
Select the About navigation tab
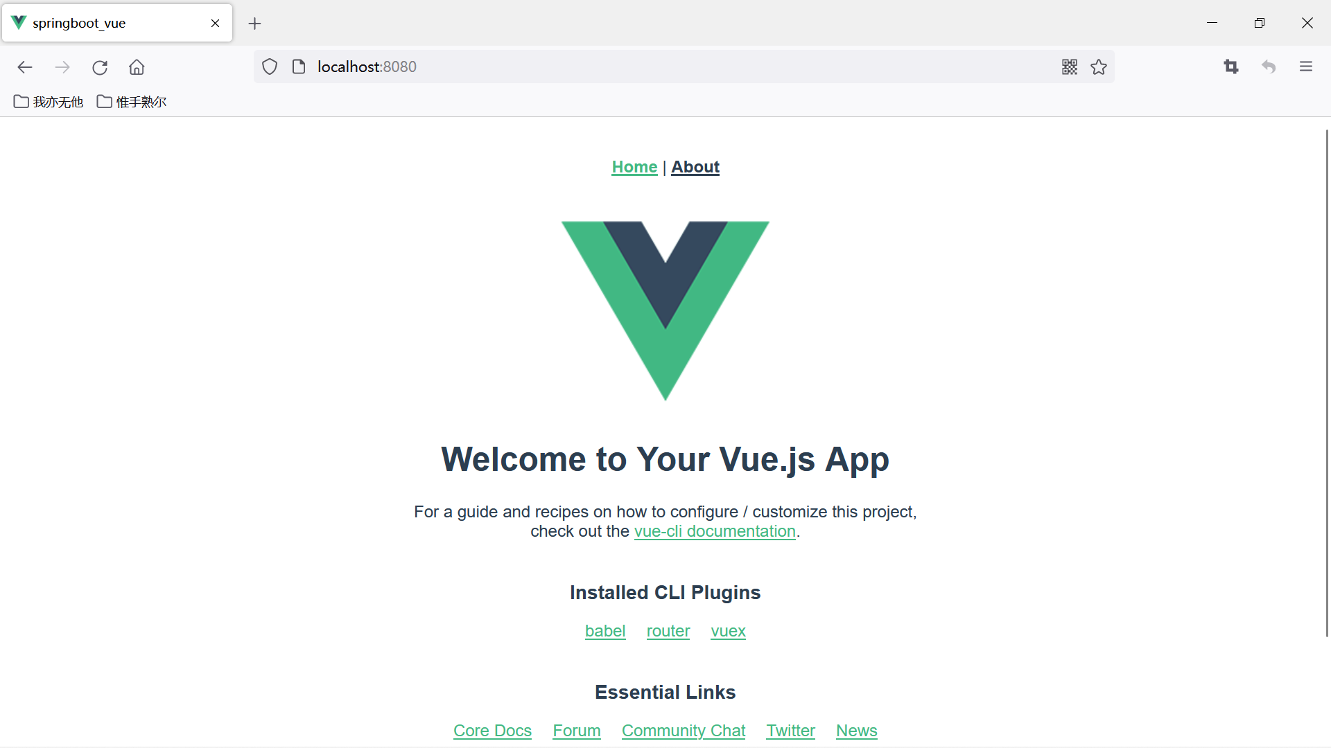(695, 166)
